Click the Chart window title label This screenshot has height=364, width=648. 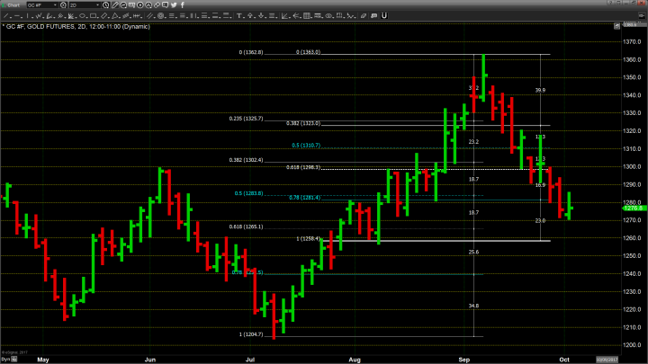tap(13, 5)
